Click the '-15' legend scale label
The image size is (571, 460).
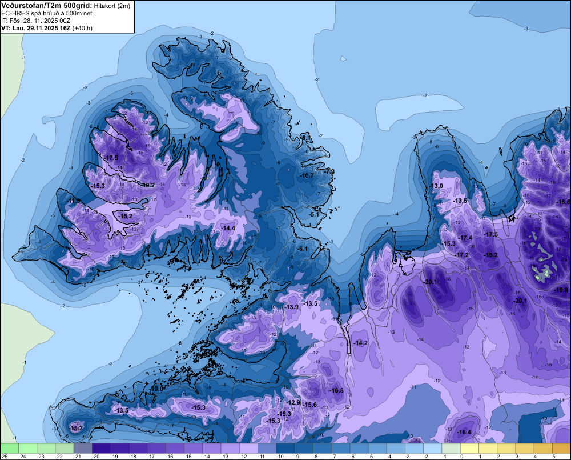click(x=188, y=457)
